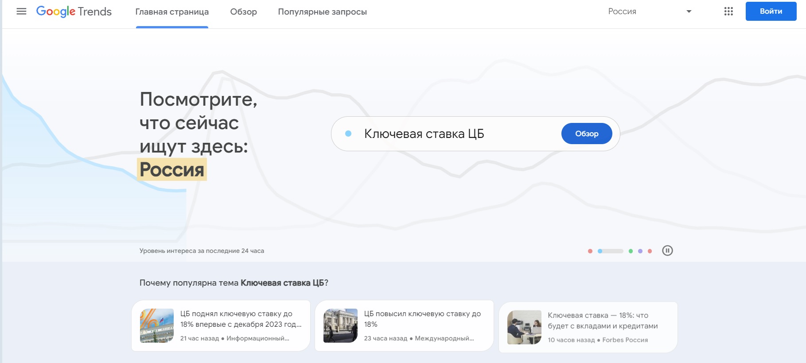
Task: Click thumbnail of ЦБ повысил ставку article
Action: tap(340, 325)
